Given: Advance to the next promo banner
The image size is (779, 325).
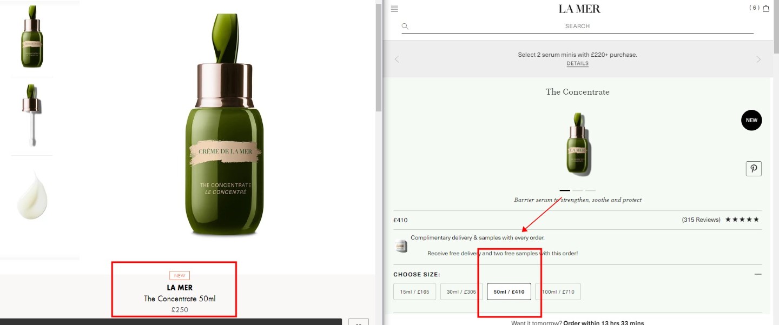Looking at the screenshot, I should coord(758,59).
